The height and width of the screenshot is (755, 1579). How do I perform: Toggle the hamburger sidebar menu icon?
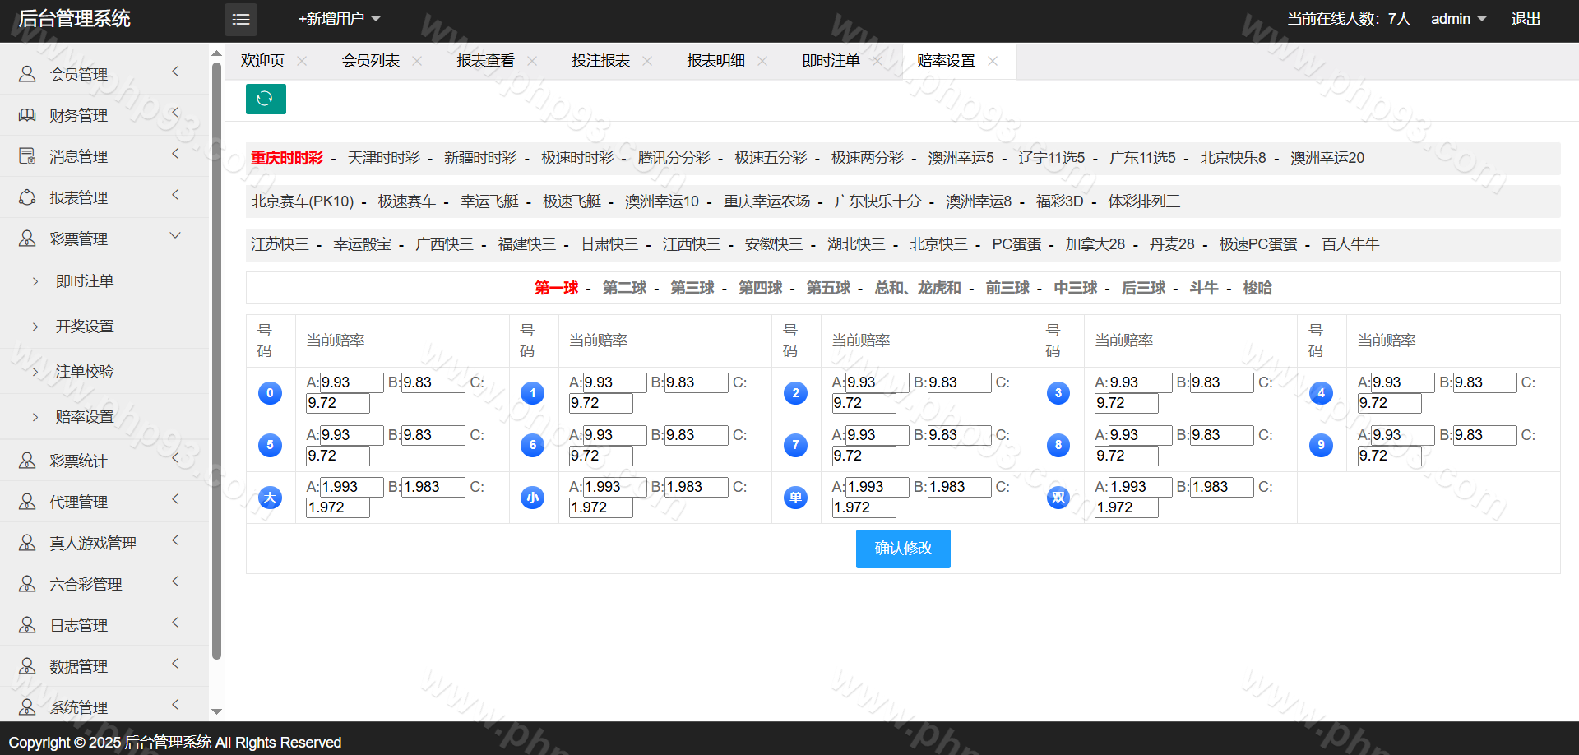tap(241, 19)
